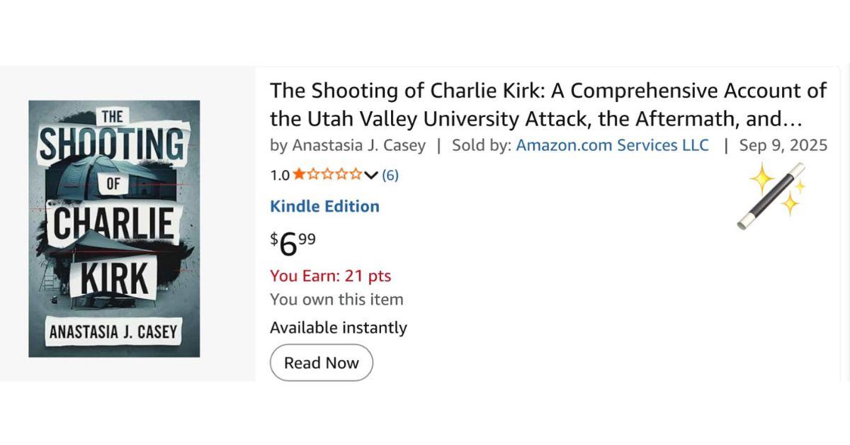
Task: Click the fifth empty rating star
Action: [x=356, y=174]
